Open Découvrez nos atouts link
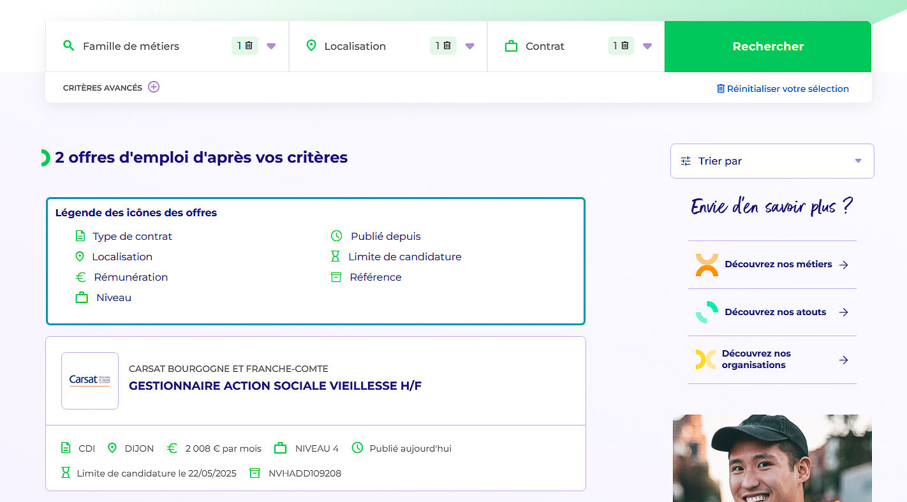The height and width of the screenshot is (502, 907). click(776, 312)
